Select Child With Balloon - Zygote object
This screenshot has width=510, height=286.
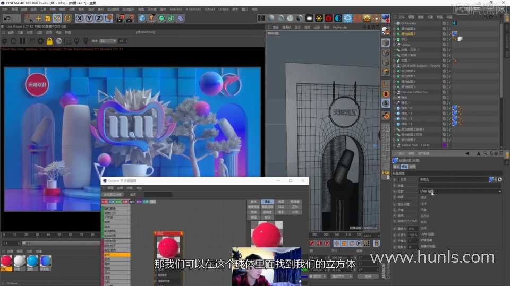click(421, 66)
